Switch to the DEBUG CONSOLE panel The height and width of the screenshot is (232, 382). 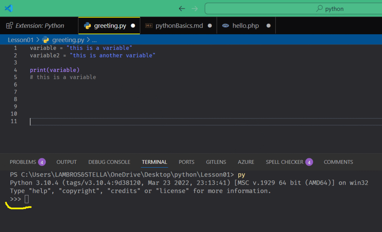pos(109,162)
